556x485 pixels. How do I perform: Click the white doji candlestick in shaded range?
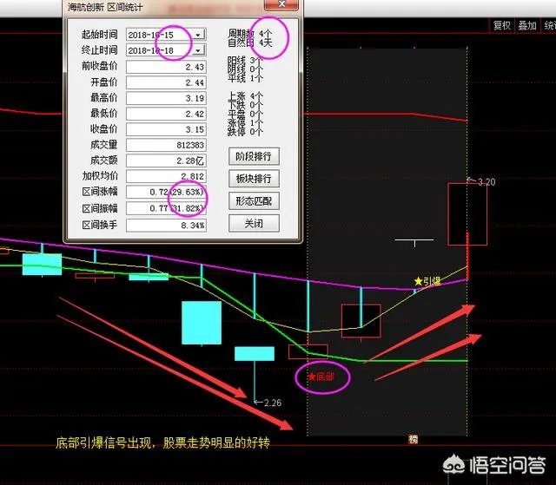coord(414,241)
